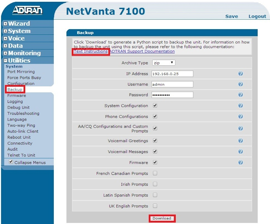Open Configuration in Utilities menu
This screenshot has width=270, height=224.
(21, 84)
